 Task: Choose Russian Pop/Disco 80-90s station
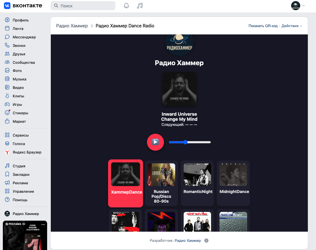coord(161,183)
